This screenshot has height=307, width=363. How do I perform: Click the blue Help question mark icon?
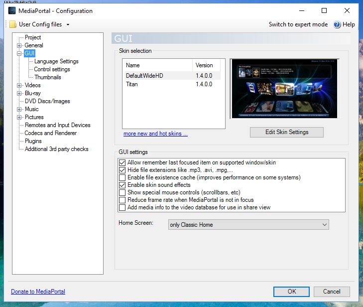pyautogui.click(x=337, y=24)
